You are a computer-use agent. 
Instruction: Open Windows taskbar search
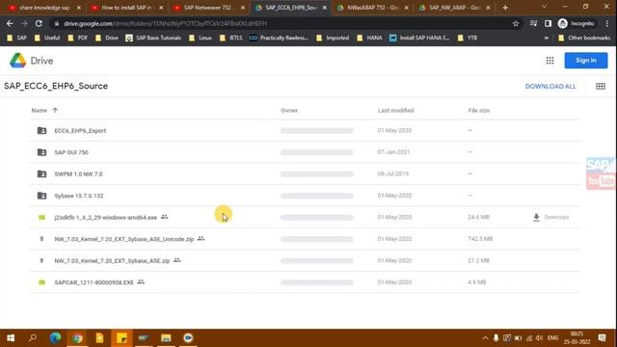coord(33,338)
